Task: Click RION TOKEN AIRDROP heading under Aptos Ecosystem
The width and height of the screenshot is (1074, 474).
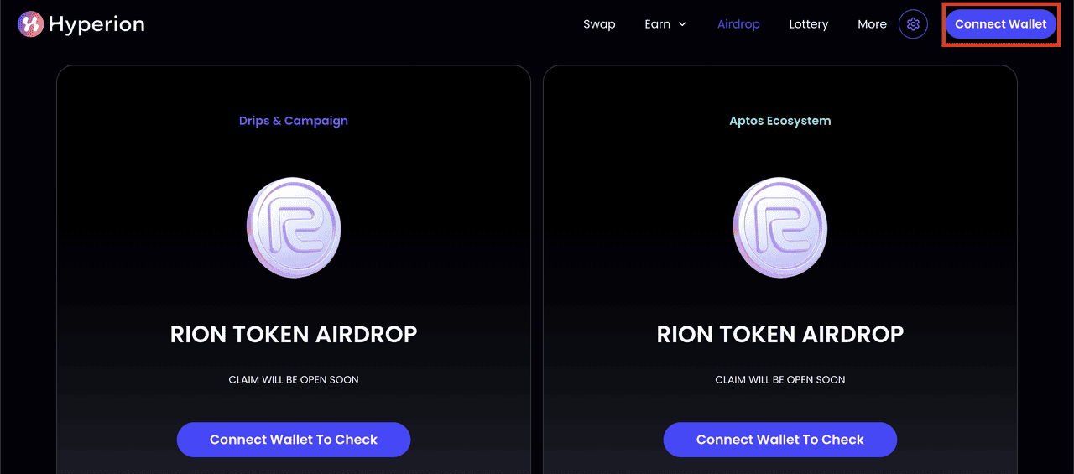Action: 780,334
